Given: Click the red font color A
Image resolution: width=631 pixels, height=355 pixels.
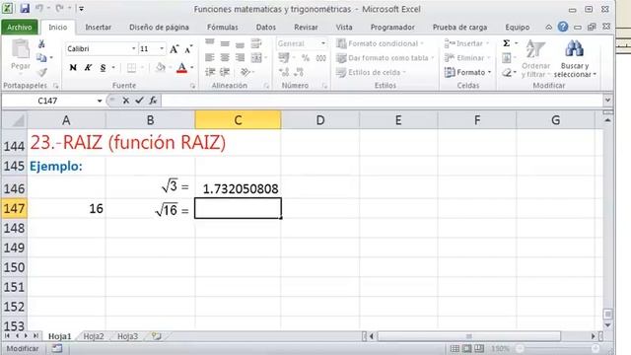Looking at the screenshot, I should [181, 68].
